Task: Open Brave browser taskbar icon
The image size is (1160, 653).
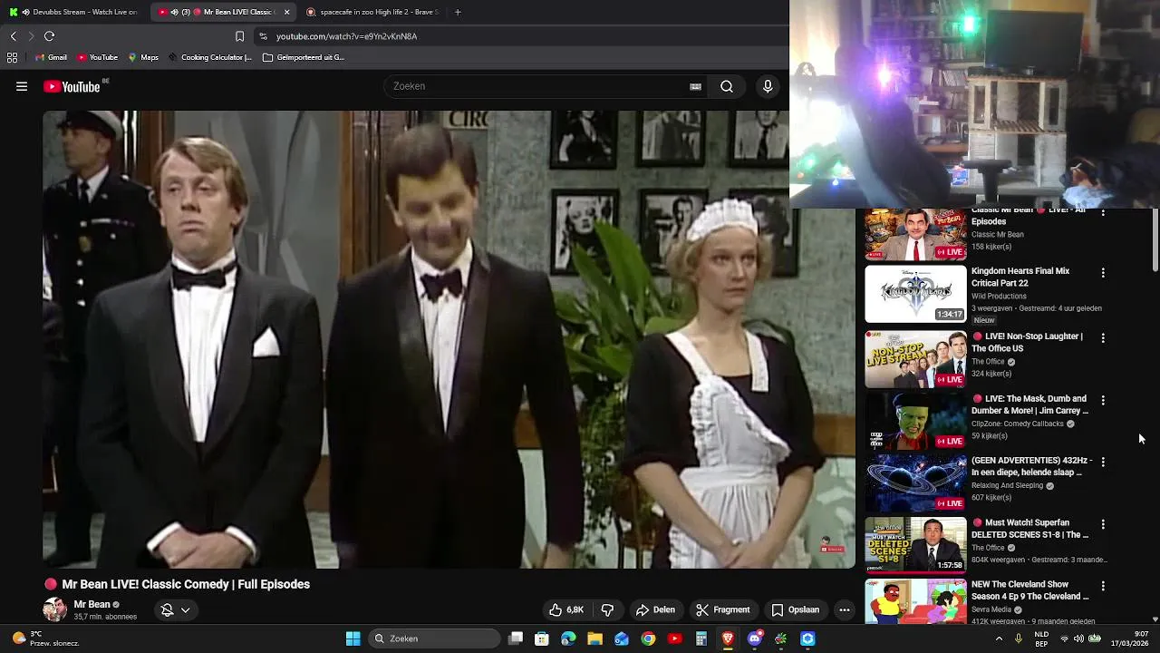Action: click(727, 638)
